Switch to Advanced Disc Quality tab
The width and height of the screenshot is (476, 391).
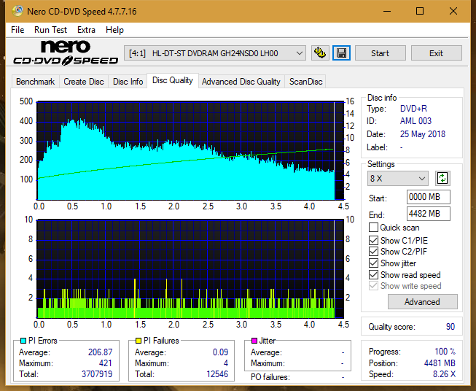pos(241,82)
